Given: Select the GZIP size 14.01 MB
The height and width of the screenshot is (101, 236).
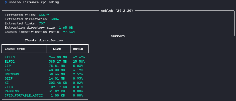Looking at the screenshot, I should 57,78.
